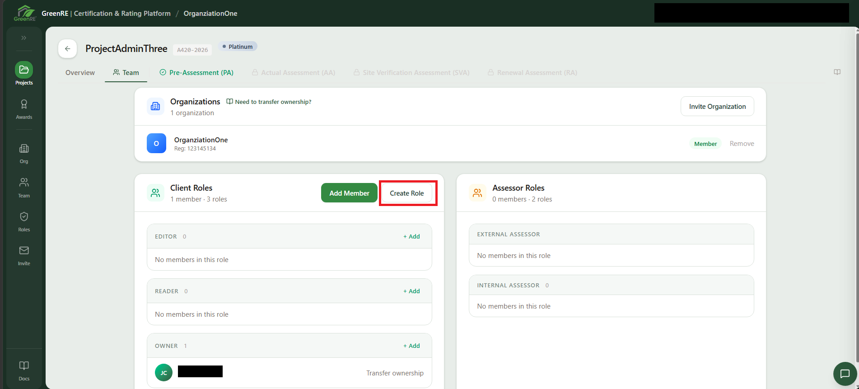Click the INTERNAL ASSESSOR role header
The width and height of the screenshot is (859, 389).
611,285
